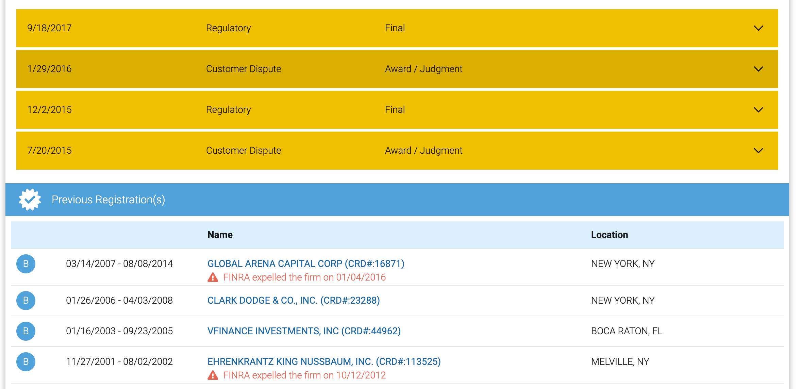
Task: Click Award / Judgment in 7/20/2015 row
Action: 423,151
